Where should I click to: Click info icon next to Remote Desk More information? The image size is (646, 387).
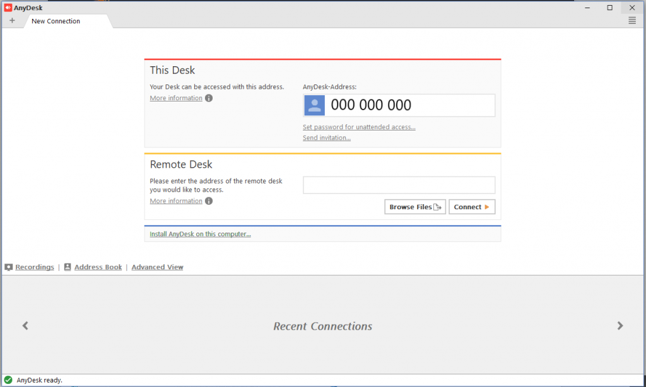tap(209, 201)
